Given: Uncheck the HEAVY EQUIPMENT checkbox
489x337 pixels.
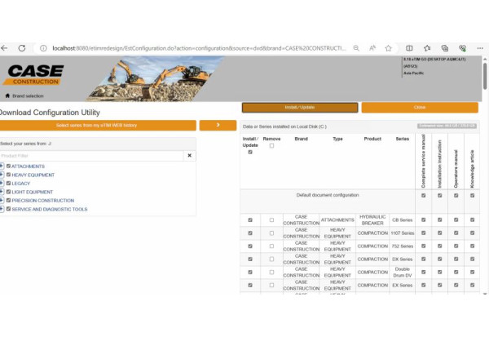Looking at the screenshot, I should [9, 175].
